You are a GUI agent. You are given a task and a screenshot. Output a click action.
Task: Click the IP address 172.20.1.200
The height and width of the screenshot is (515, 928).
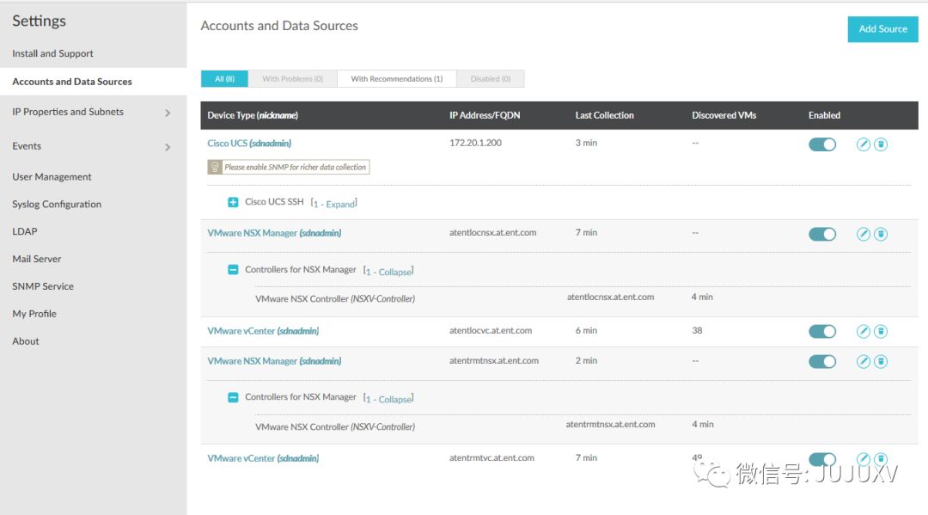tap(475, 143)
